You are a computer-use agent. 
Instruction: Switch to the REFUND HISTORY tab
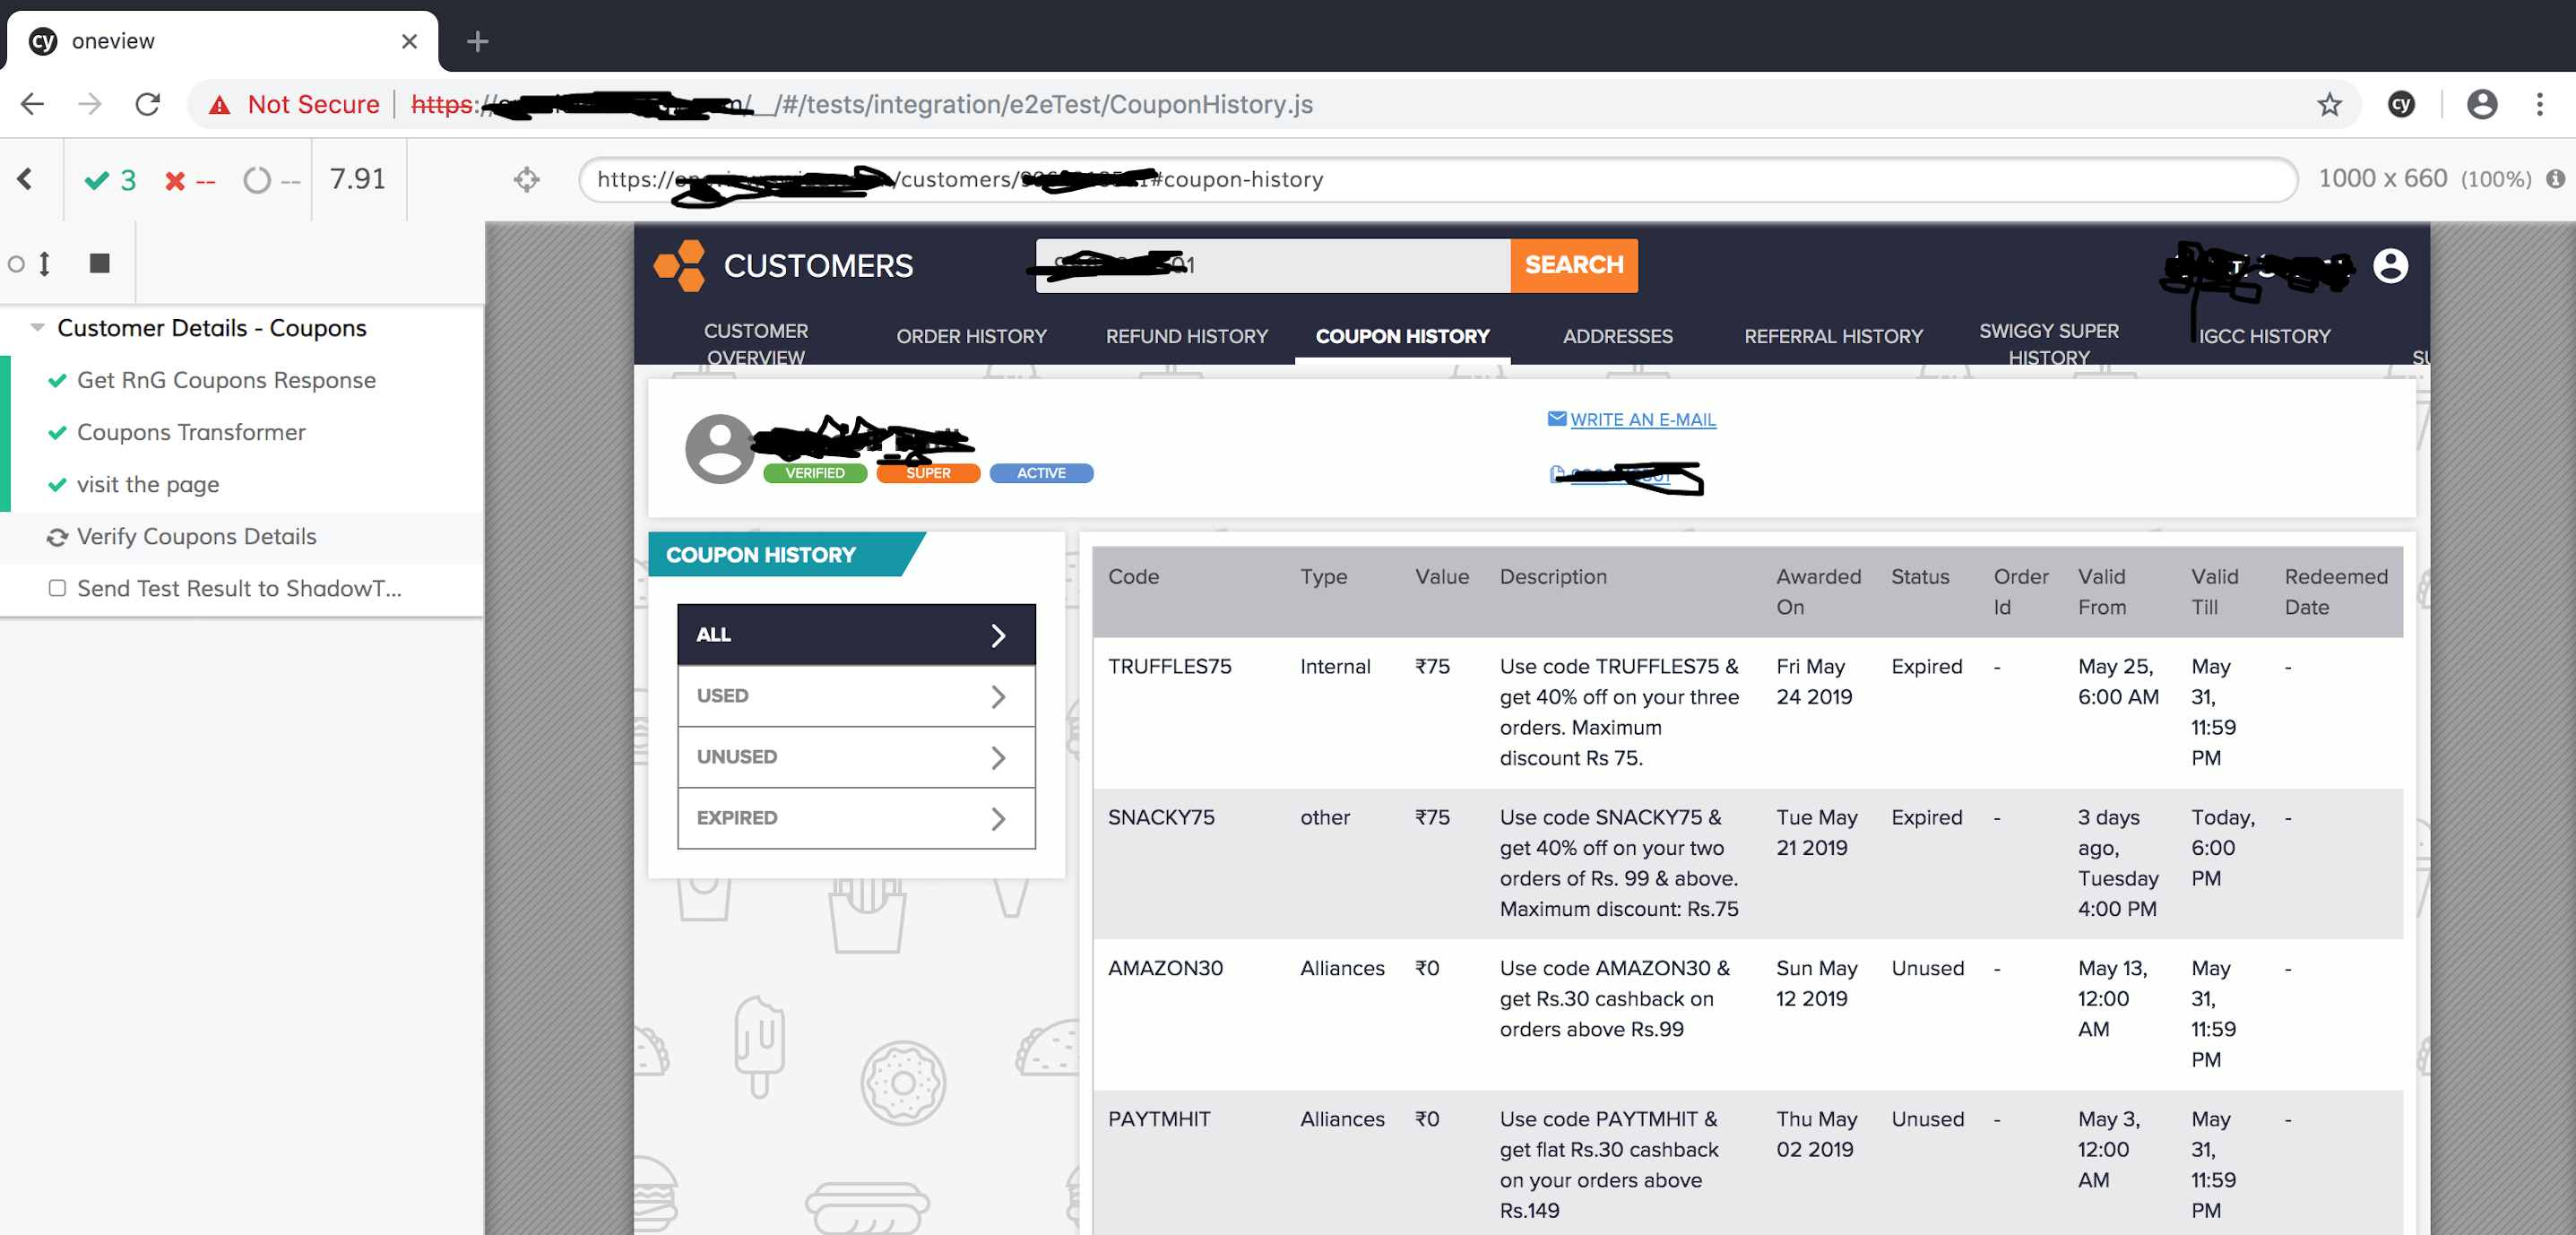[x=1186, y=336]
